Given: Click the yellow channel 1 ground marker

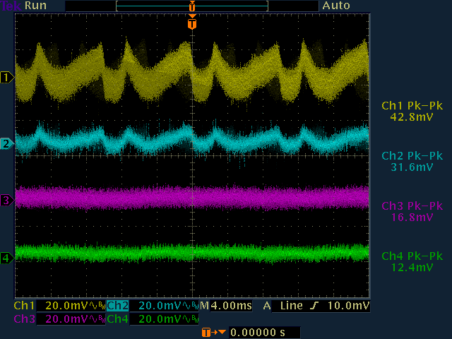Looking at the screenshot, I should tap(7, 77).
